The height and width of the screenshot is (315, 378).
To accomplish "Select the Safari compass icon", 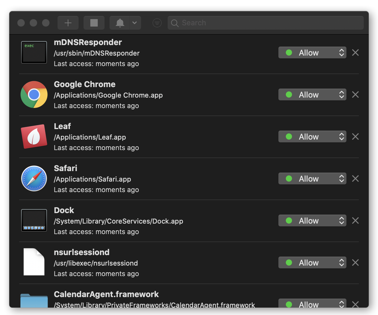I will [34, 178].
